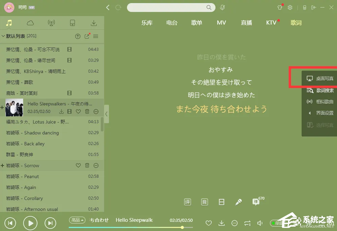The height and width of the screenshot is (231, 337).
Task: Favorite the 岩崎琢 Sorrow heart
Action: pos(78,165)
